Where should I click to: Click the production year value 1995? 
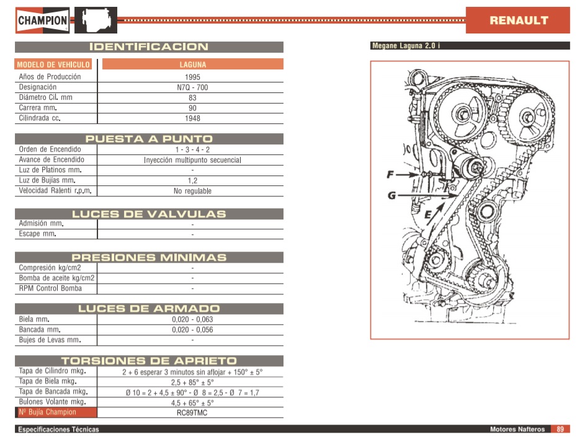192,77
